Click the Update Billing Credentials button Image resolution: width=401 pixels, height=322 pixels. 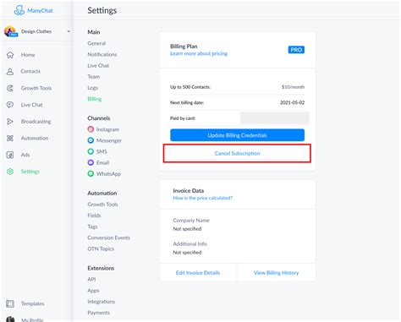point(237,135)
